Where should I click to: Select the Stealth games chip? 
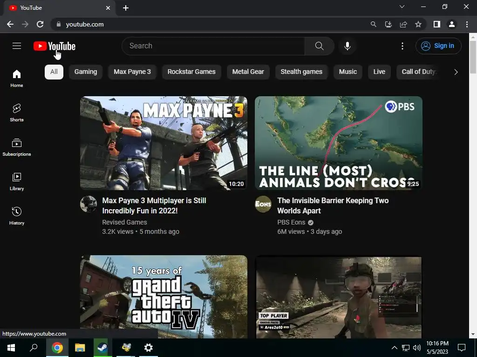point(301,72)
